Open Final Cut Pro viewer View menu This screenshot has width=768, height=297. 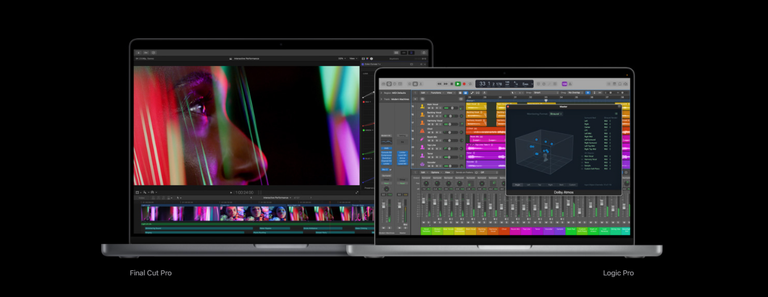353,59
